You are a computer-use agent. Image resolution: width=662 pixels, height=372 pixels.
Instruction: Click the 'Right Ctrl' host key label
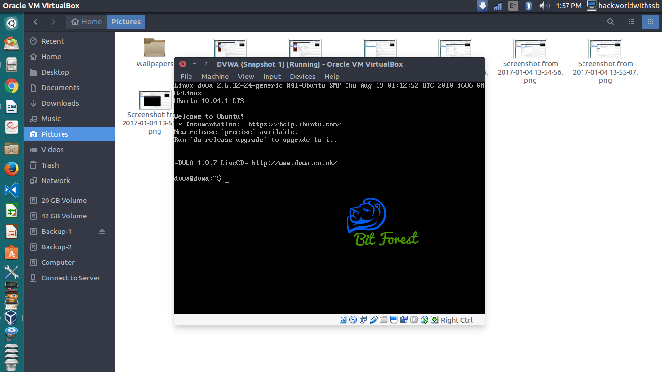457,320
